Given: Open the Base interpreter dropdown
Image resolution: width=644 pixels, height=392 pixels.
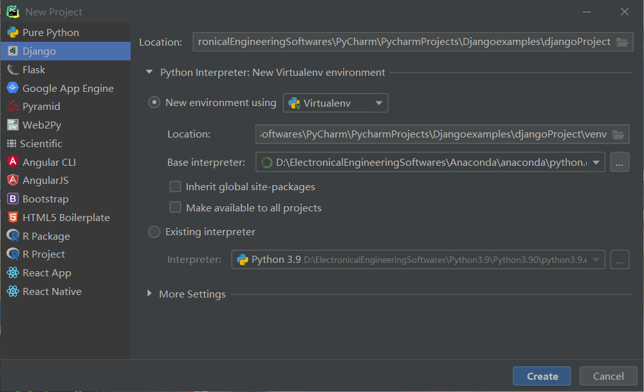Looking at the screenshot, I should [430, 163].
